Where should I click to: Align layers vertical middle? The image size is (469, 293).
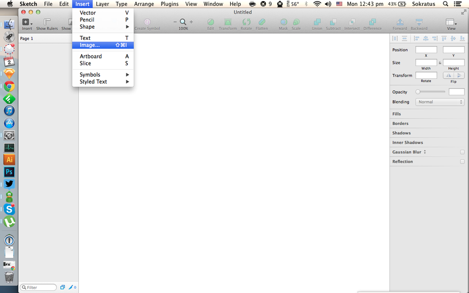coord(453,38)
